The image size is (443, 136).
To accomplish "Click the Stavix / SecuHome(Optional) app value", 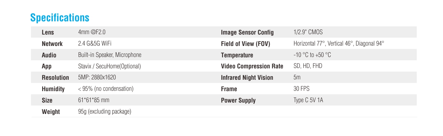I will (x=109, y=66).
